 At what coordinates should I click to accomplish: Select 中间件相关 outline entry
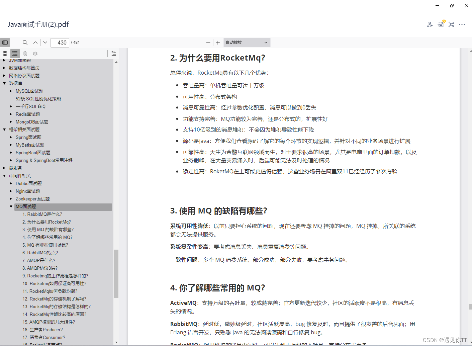20,176
